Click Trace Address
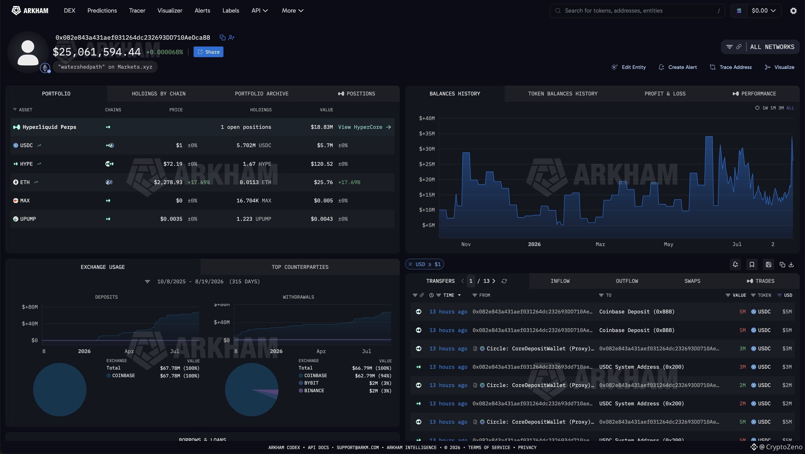805x454 pixels. click(731, 67)
